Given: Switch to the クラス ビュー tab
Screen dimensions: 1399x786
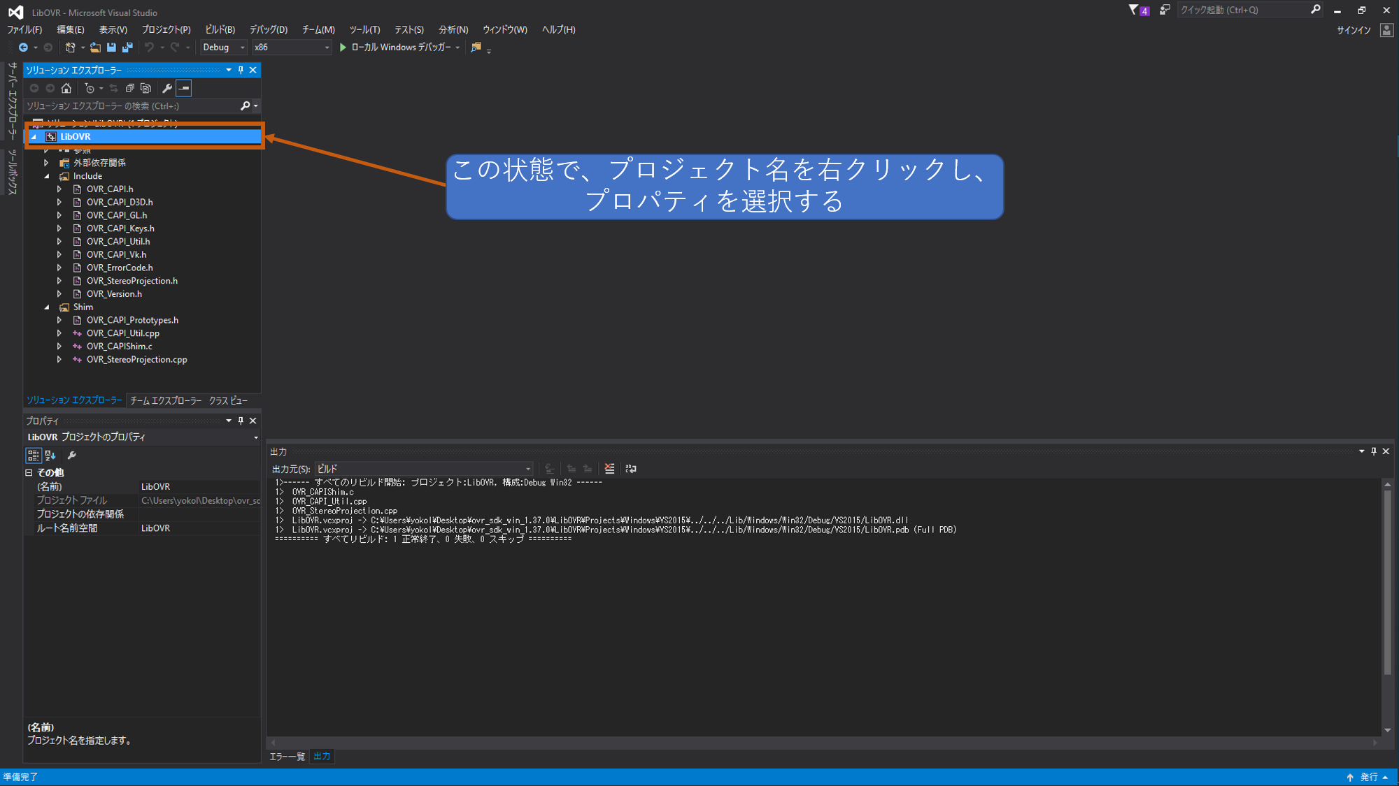Looking at the screenshot, I should [x=228, y=400].
